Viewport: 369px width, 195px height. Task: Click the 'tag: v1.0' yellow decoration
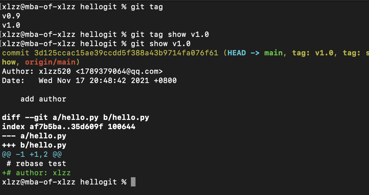pyautogui.click(x=313, y=53)
